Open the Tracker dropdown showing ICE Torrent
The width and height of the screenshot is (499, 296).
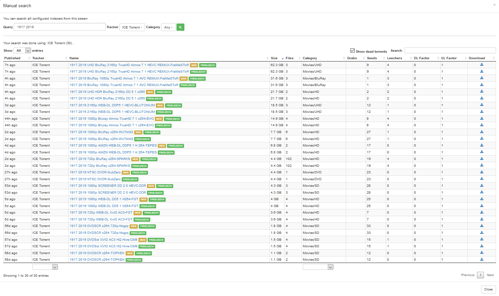coord(132,27)
